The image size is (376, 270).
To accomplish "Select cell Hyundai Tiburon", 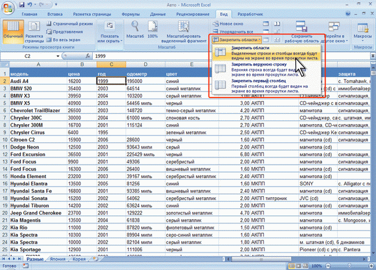I will (x=38, y=206).
